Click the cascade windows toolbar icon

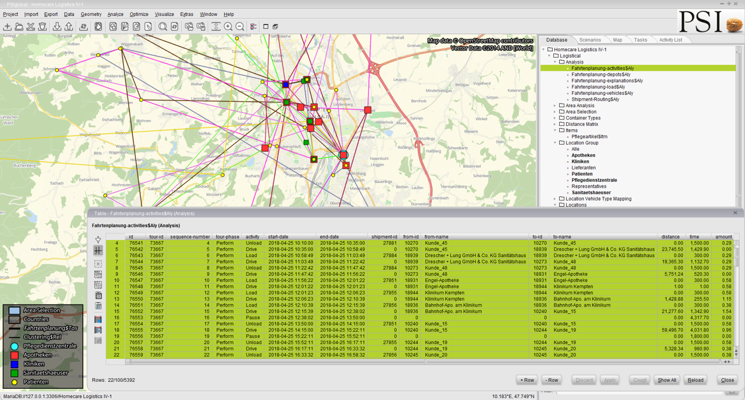click(x=275, y=26)
